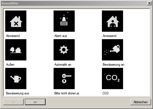Cancel the dialog with Abbrechen
Image resolution: width=153 pixels, height=109 pixels.
click(x=141, y=102)
